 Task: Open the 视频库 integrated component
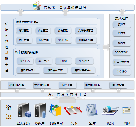[x=122, y=43]
